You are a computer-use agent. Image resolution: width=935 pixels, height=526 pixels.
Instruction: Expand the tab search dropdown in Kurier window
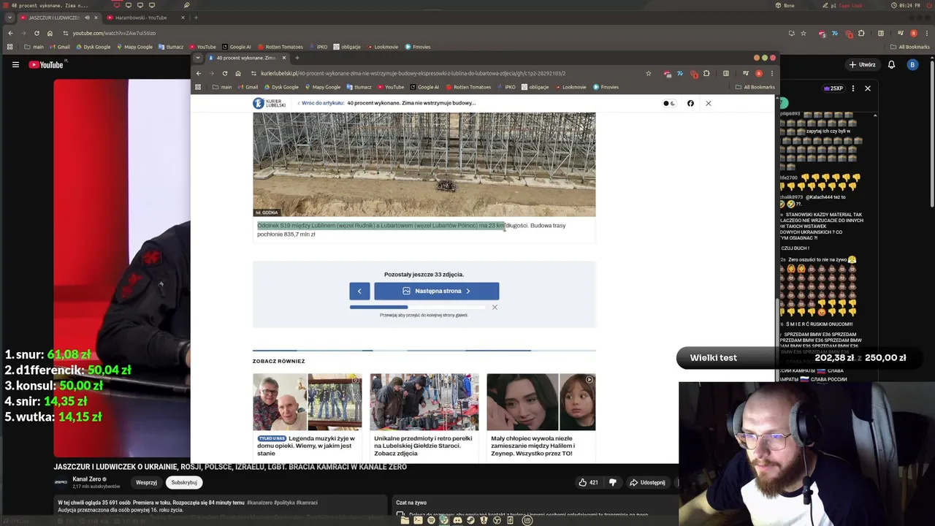(x=199, y=58)
